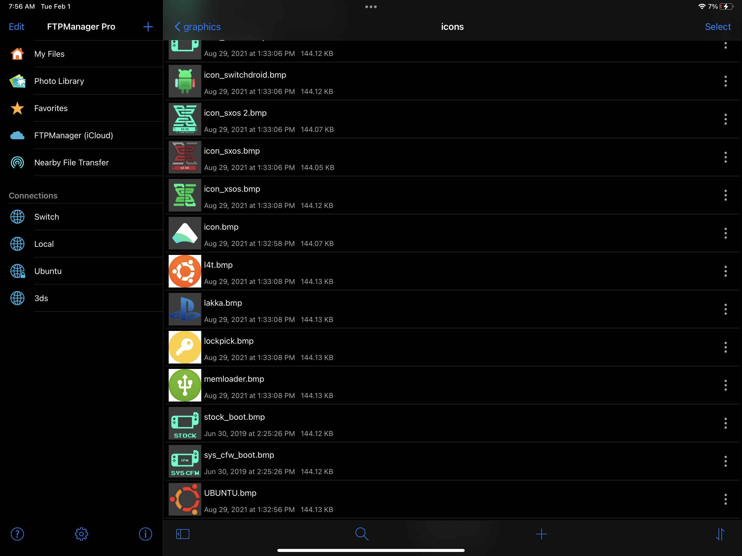The image size is (742, 556).
Task: Open settings with the gear icon
Action: tap(81, 534)
